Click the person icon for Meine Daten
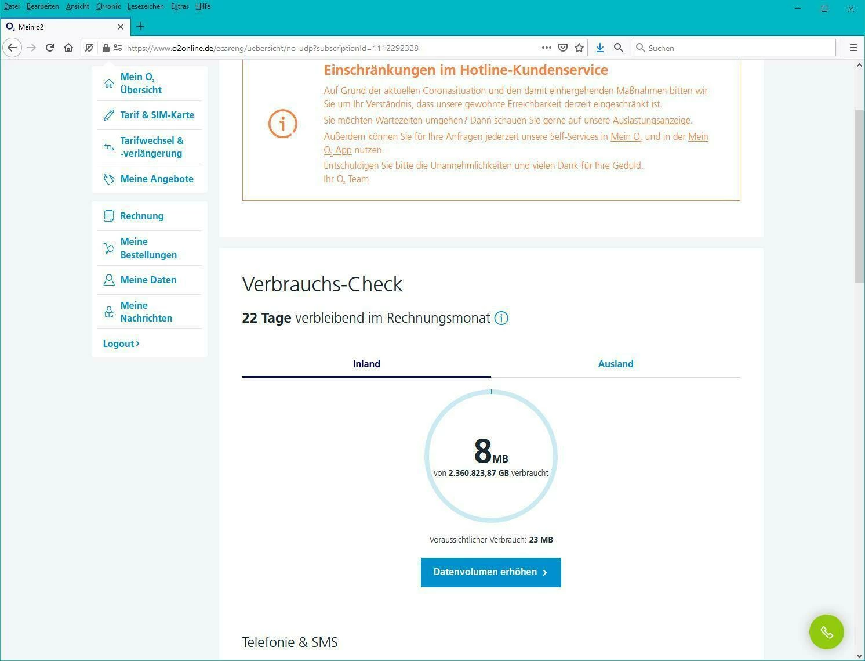Viewport: 865px width, 661px height. (109, 280)
